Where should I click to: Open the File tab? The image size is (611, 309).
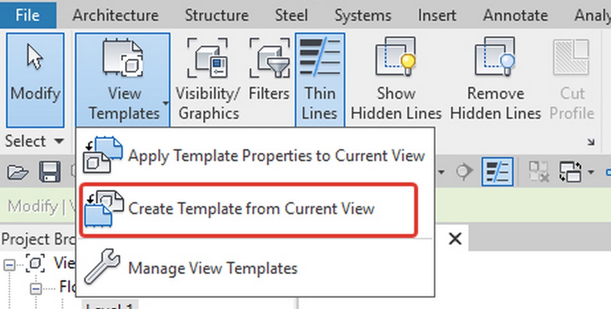pos(28,15)
